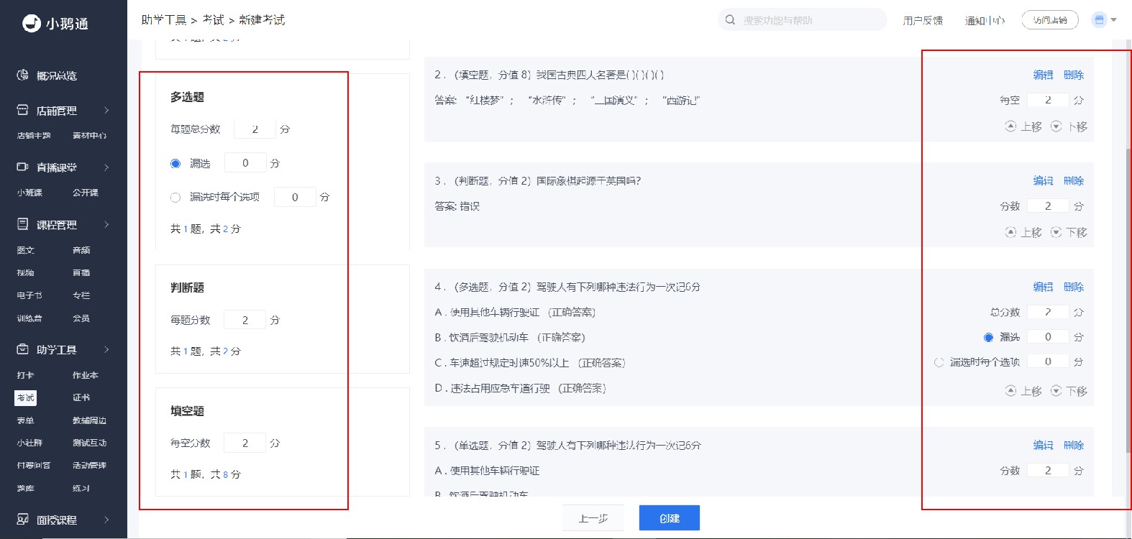The height and width of the screenshot is (539, 1132).
Task: Open 考试 in the sidebar menu
Action: point(25,397)
